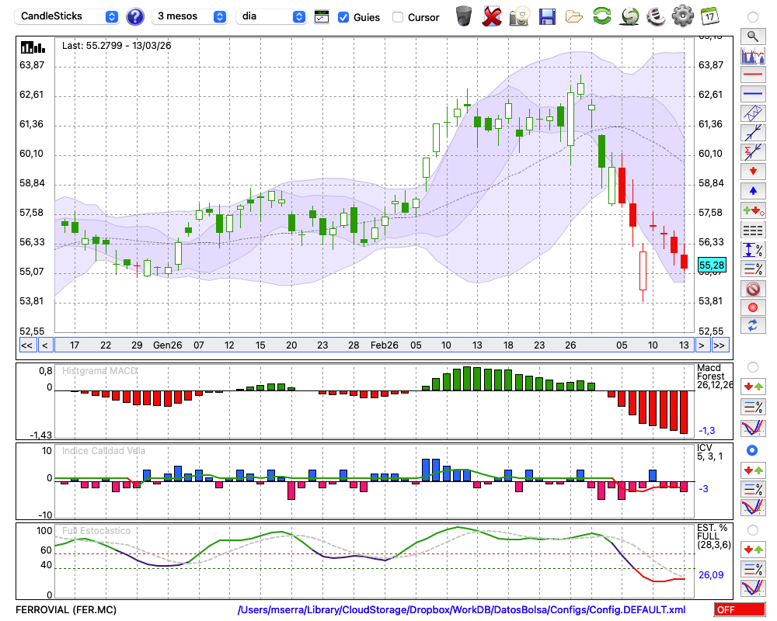Click the blue up arrow marker tool
777x621 pixels.
[753, 191]
